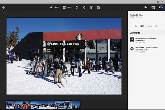This screenshot has width=165, height=110.
Task: Click the '131 views' text
Action: pyautogui.click(x=139, y=17)
